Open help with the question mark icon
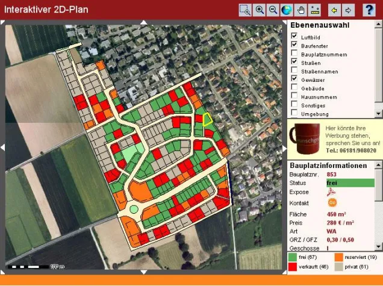 369,10
